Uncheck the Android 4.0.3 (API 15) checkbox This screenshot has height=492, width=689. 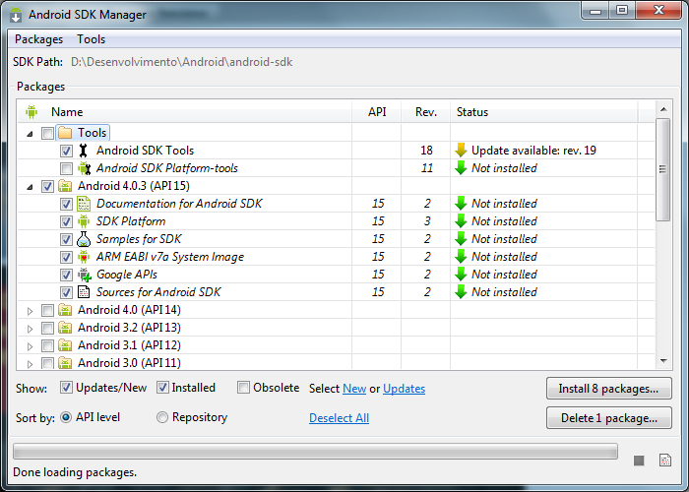pos(47,186)
